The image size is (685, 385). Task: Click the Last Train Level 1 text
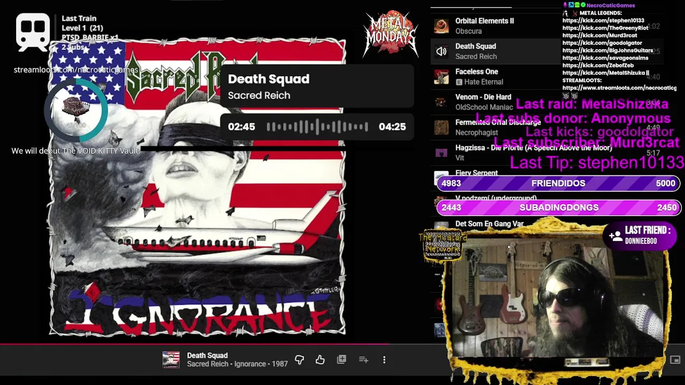pyautogui.click(x=82, y=23)
